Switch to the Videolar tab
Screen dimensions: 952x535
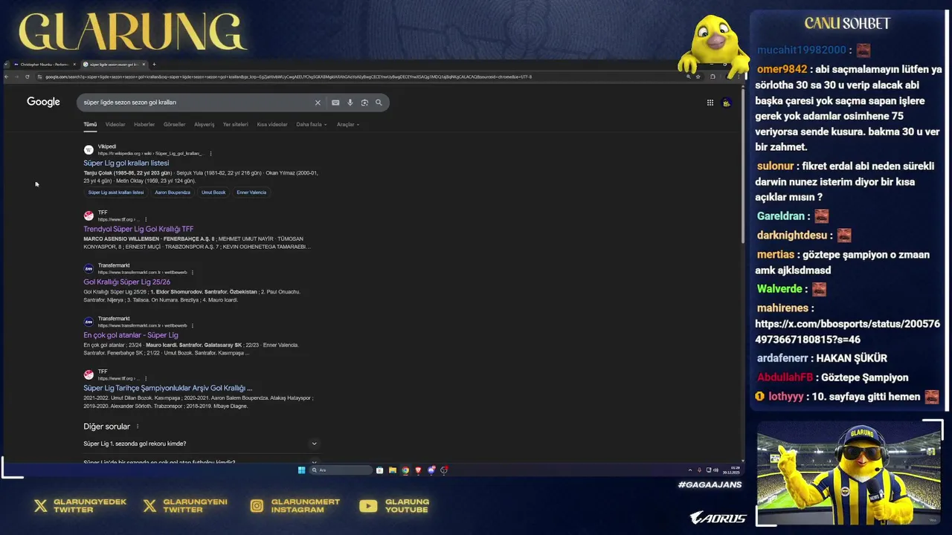coord(115,124)
